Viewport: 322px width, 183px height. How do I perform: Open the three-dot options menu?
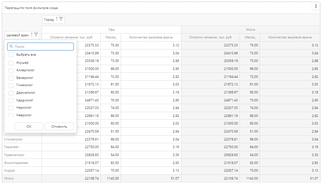(x=316, y=7)
